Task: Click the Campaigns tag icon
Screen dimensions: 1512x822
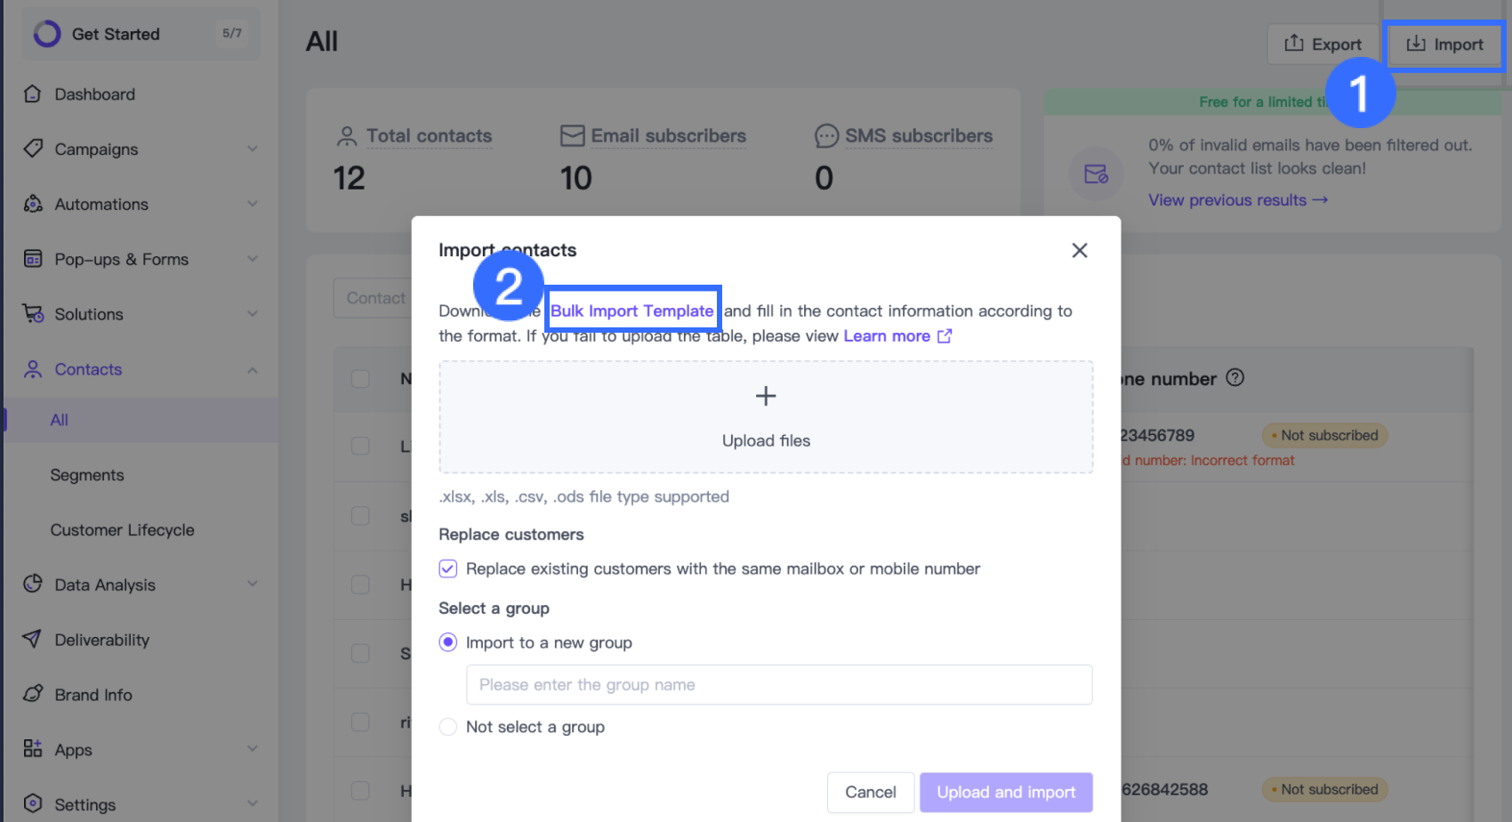Action: pyautogui.click(x=33, y=149)
